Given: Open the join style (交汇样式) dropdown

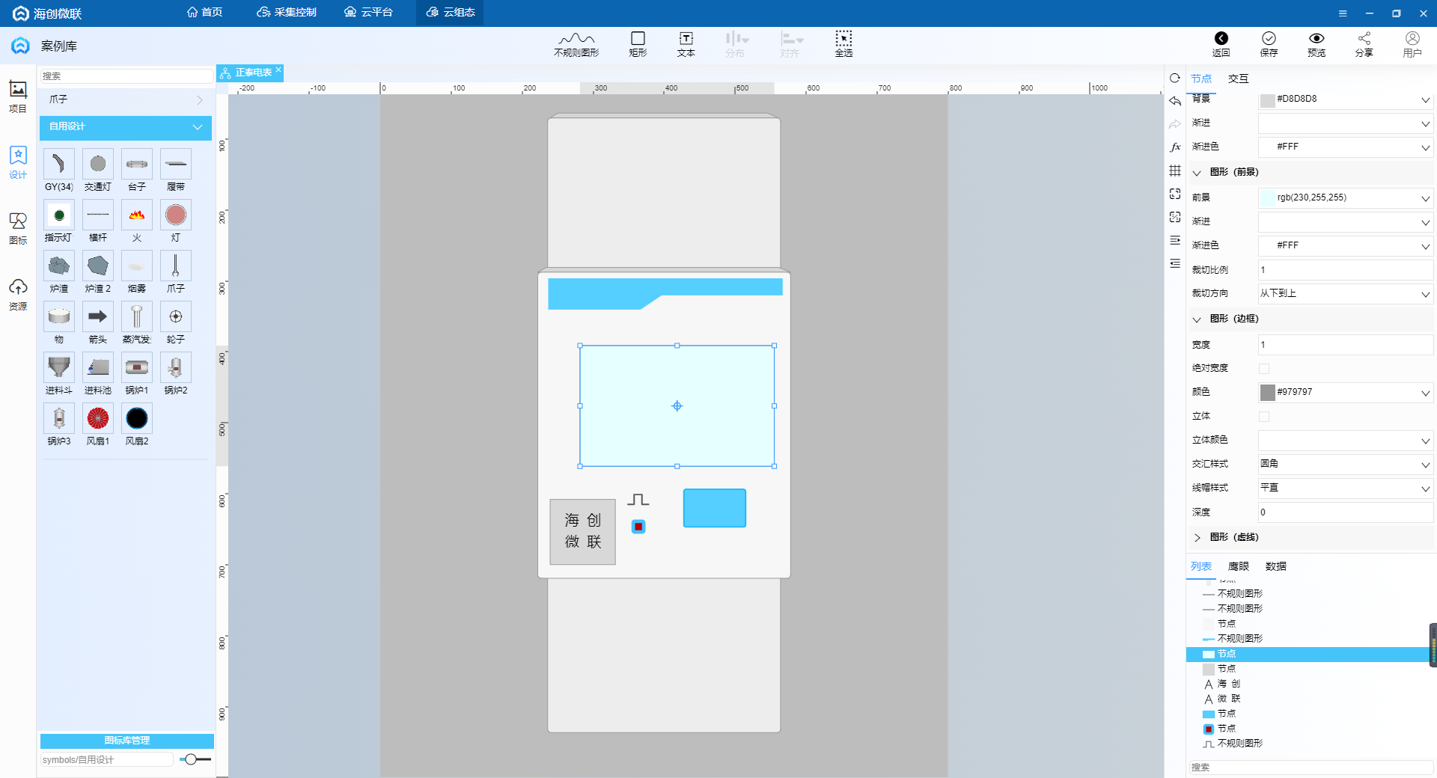Looking at the screenshot, I should (1346, 465).
